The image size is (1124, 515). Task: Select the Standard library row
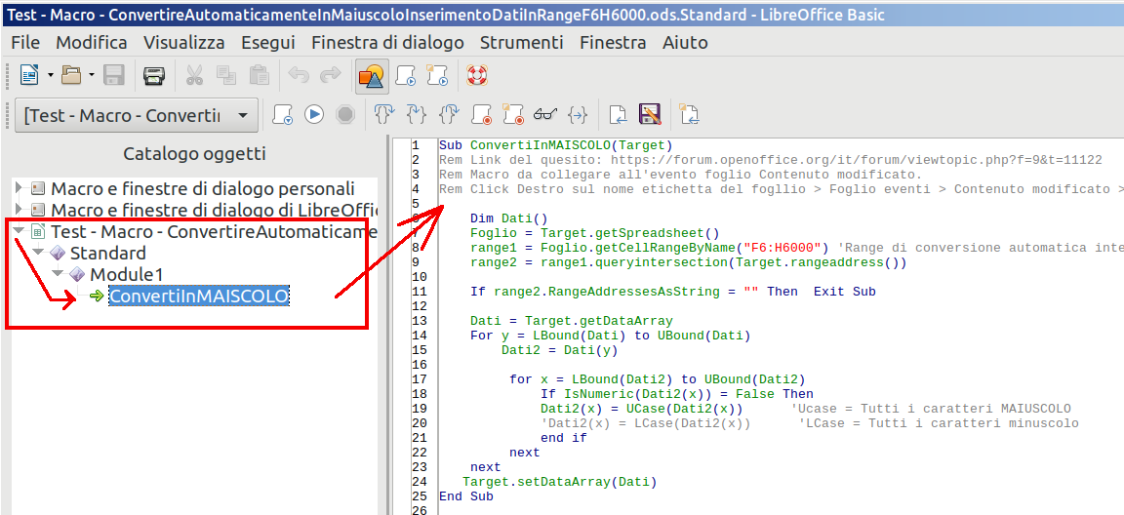click(107, 253)
